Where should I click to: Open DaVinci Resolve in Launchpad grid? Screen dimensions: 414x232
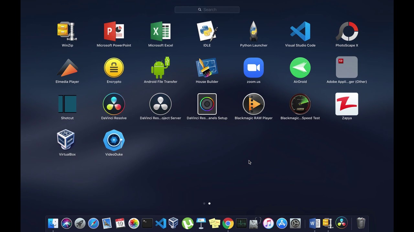[x=114, y=104]
